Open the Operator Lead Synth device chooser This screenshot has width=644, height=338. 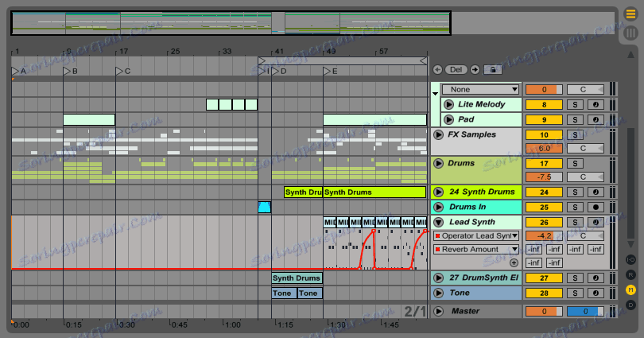pos(476,236)
